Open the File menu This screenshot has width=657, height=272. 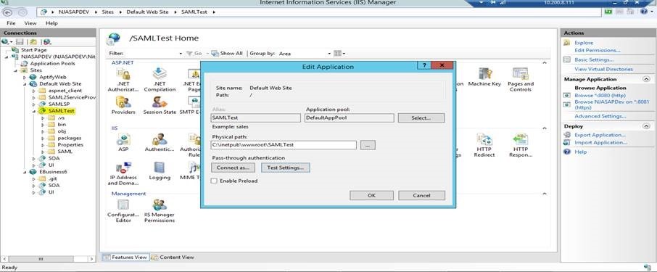pyautogui.click(x=11, y=23)
